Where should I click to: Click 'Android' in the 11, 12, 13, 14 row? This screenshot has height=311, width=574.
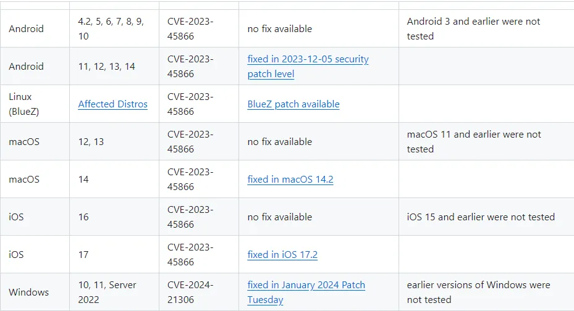pyautogui.click(x=26, y=67)
